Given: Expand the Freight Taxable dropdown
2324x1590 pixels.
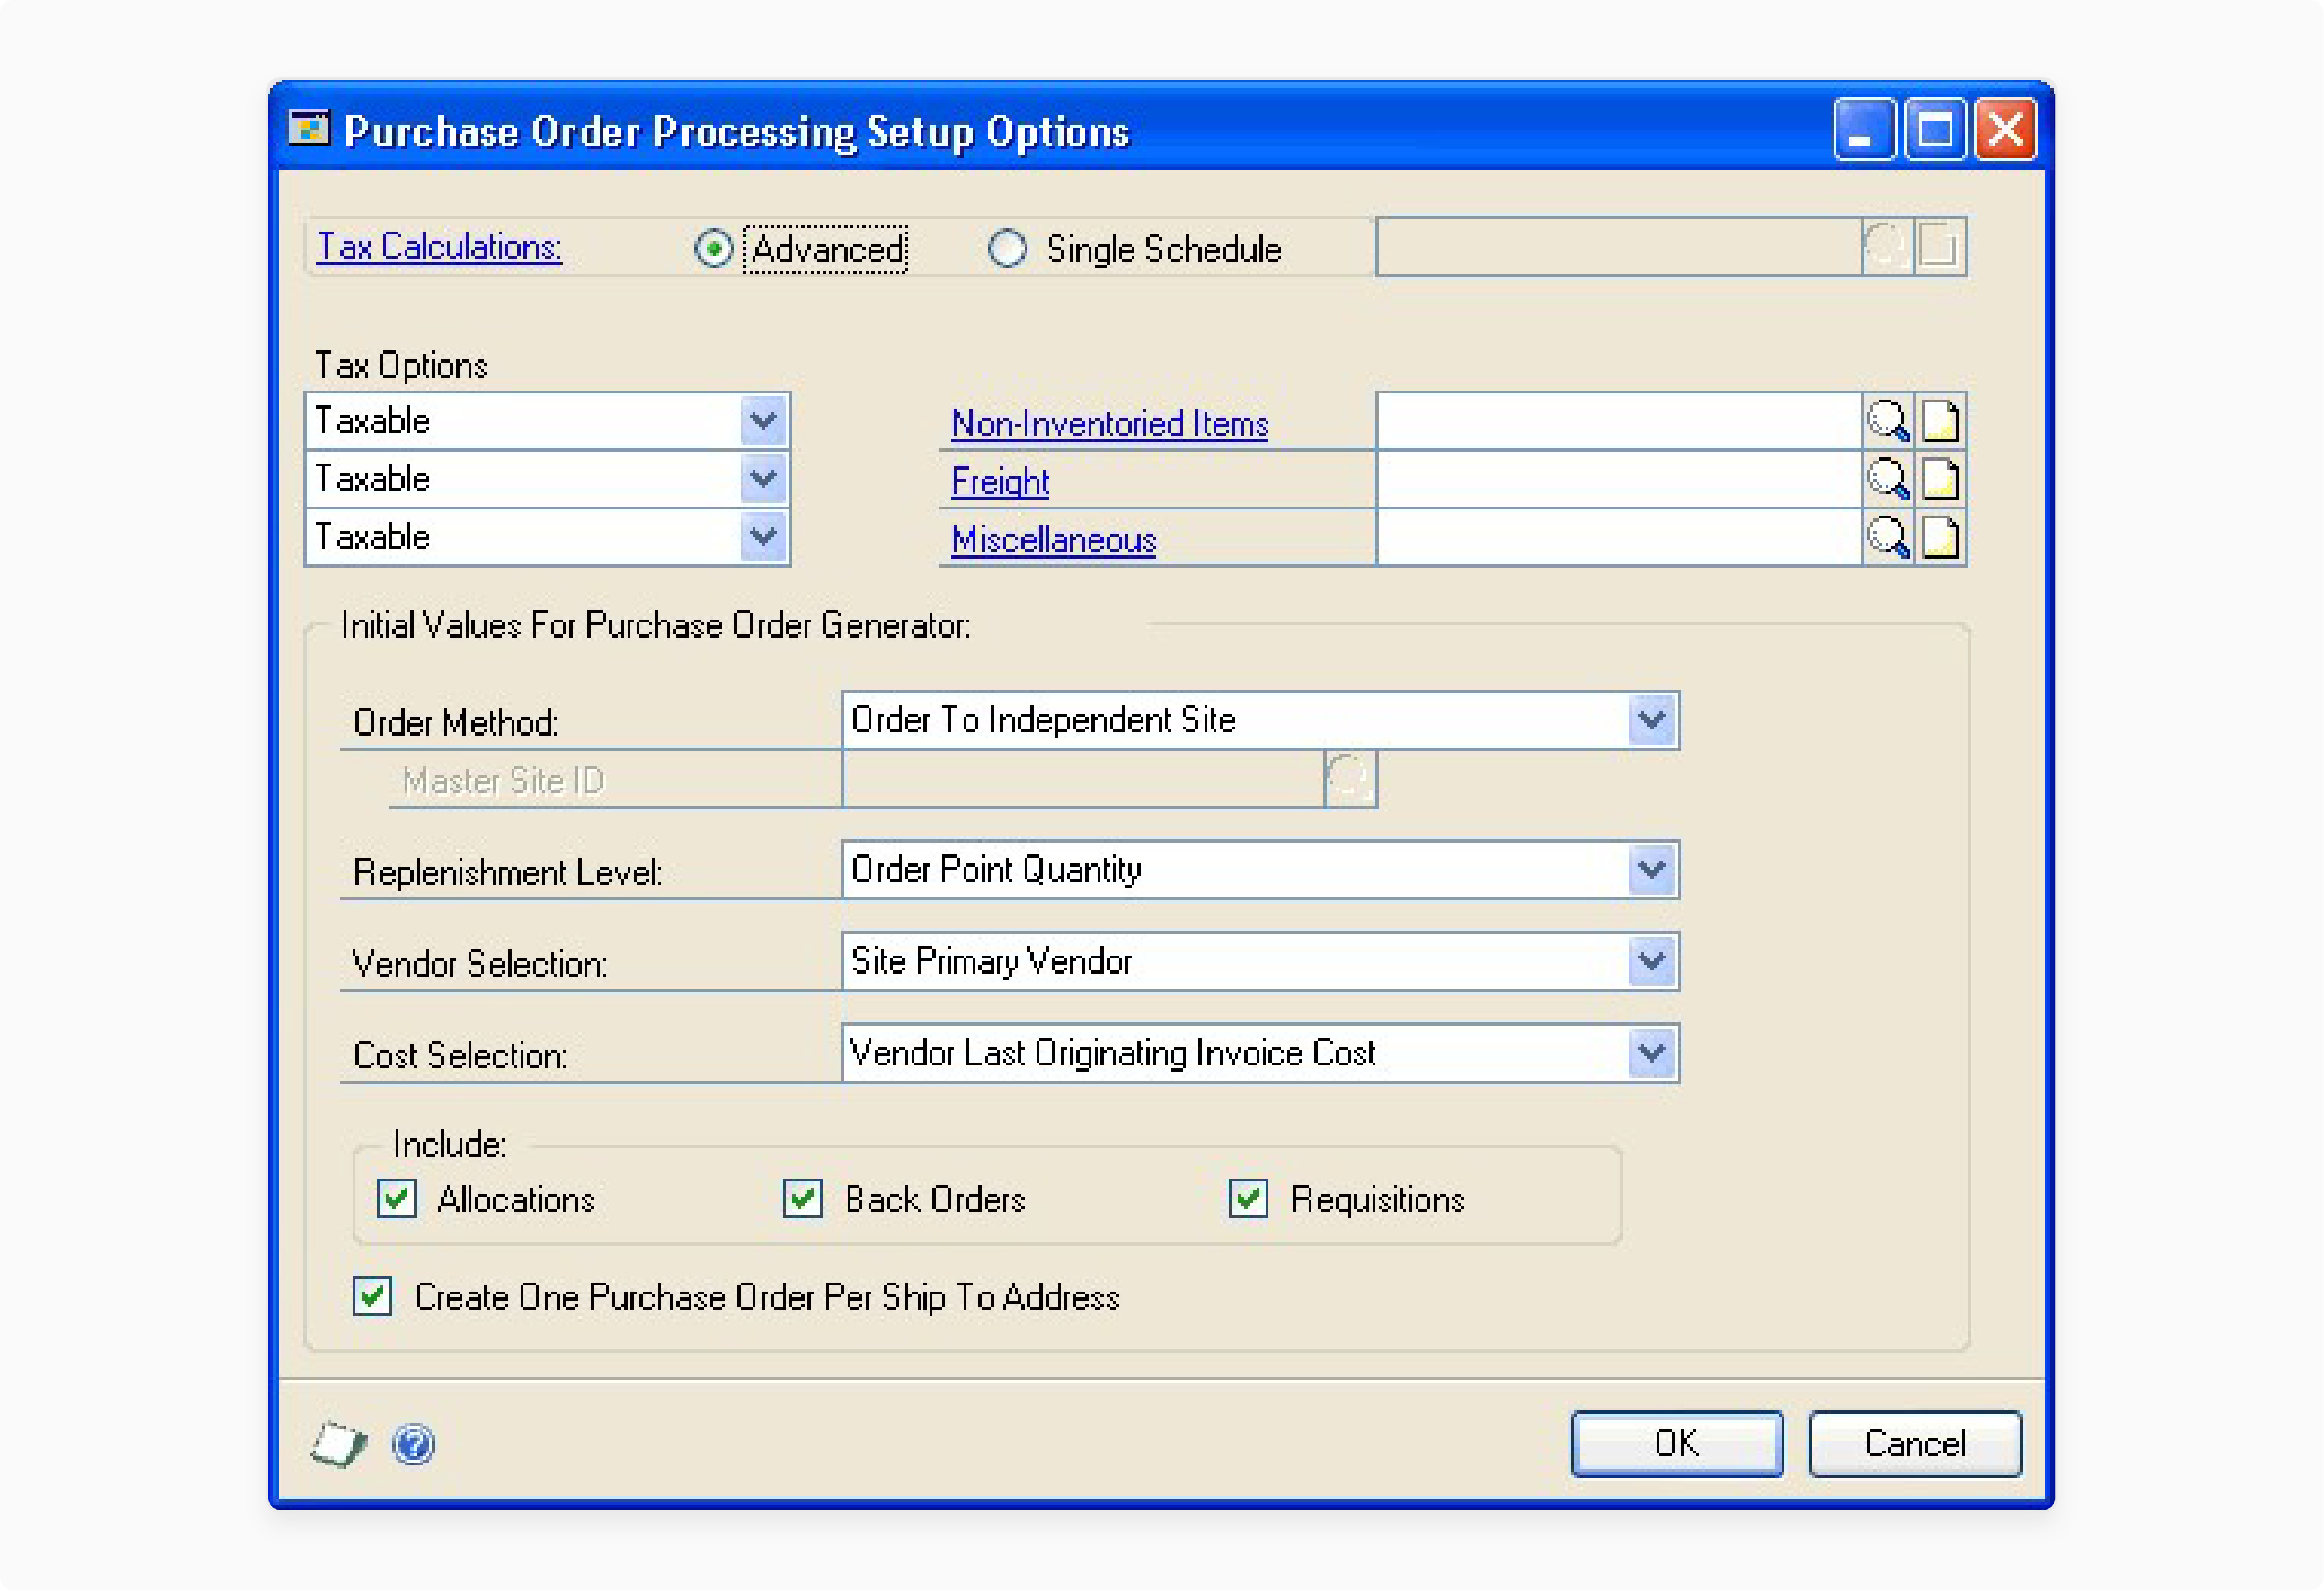Looking at the screenshot, I should click(763, 478).
